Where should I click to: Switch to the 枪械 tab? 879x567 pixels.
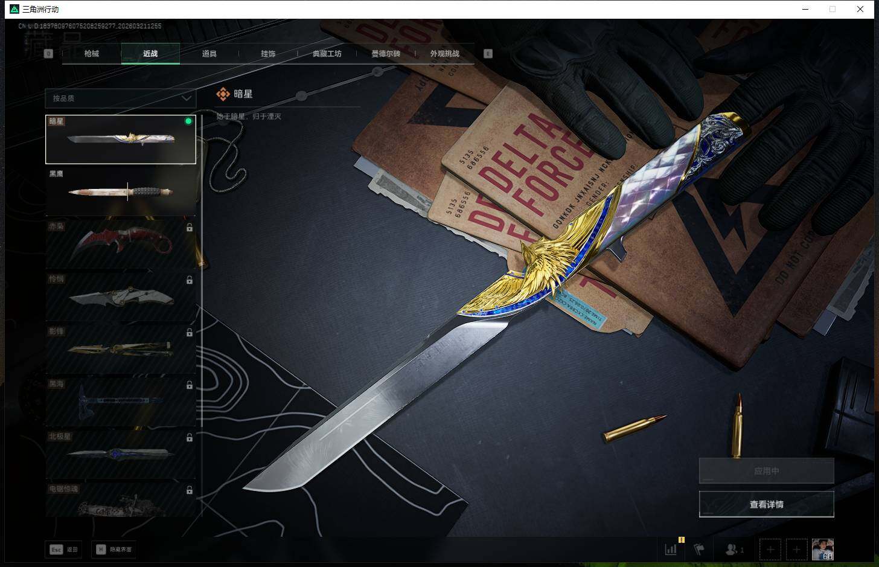(92, 54)
